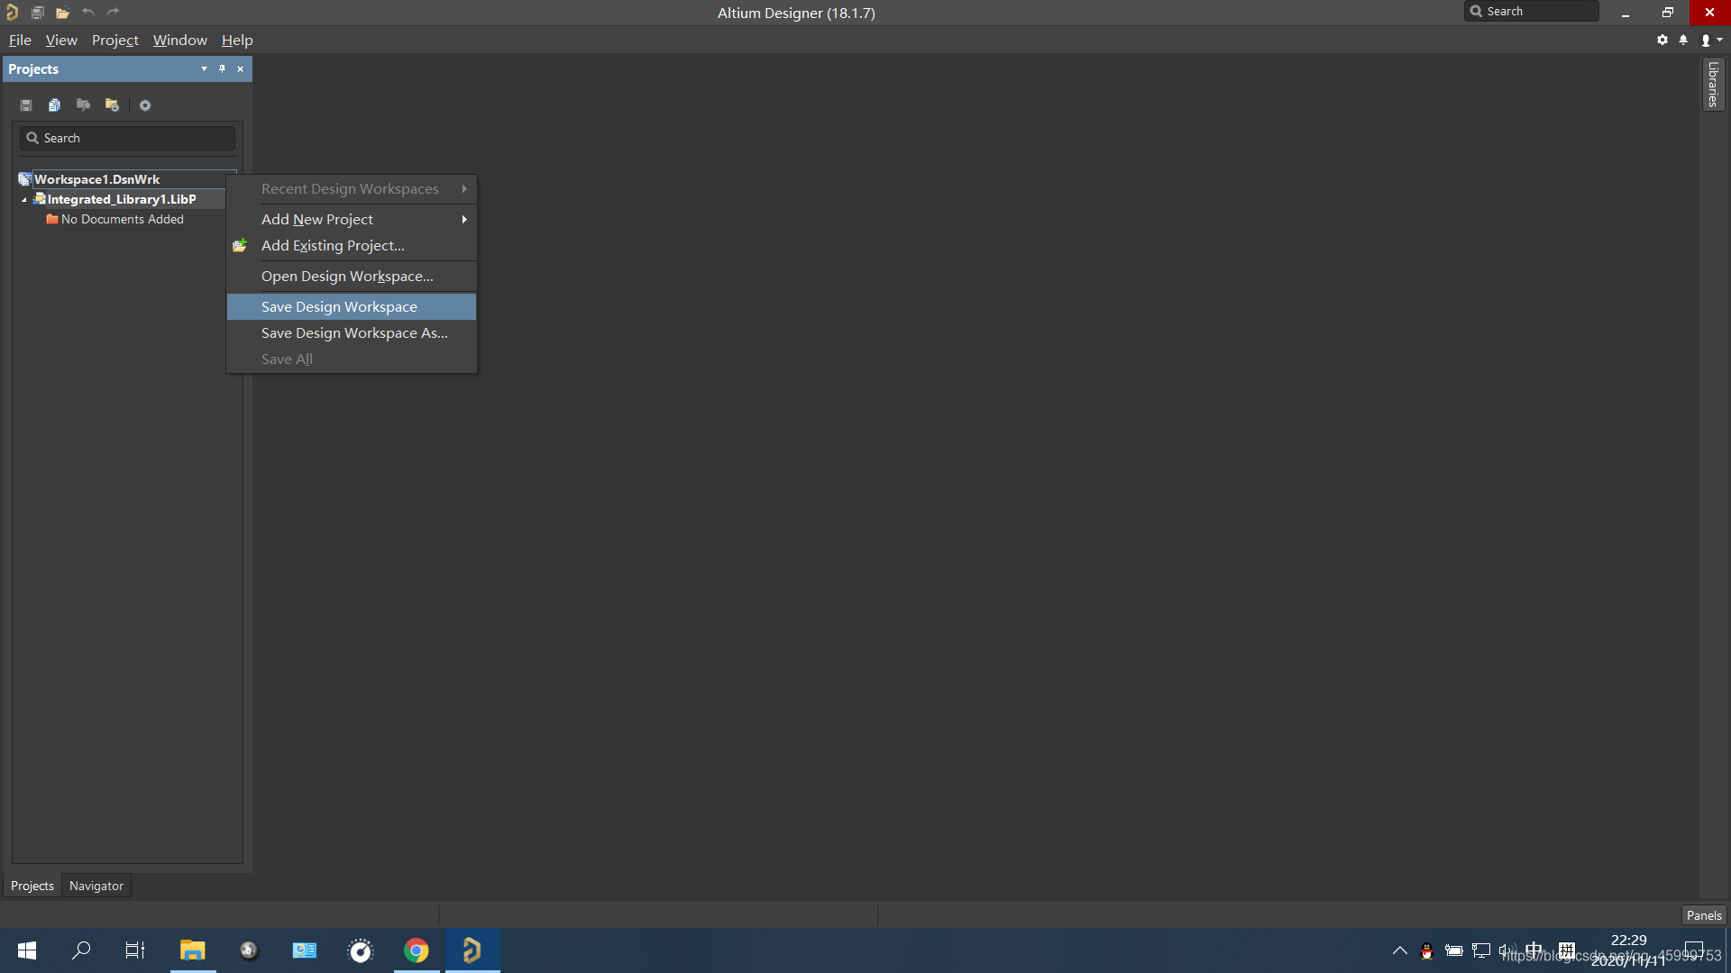Collapse the Integrated_Library1.LibP tree node
This screenshot has height=973, width=1731.
(x=24, y=200)
